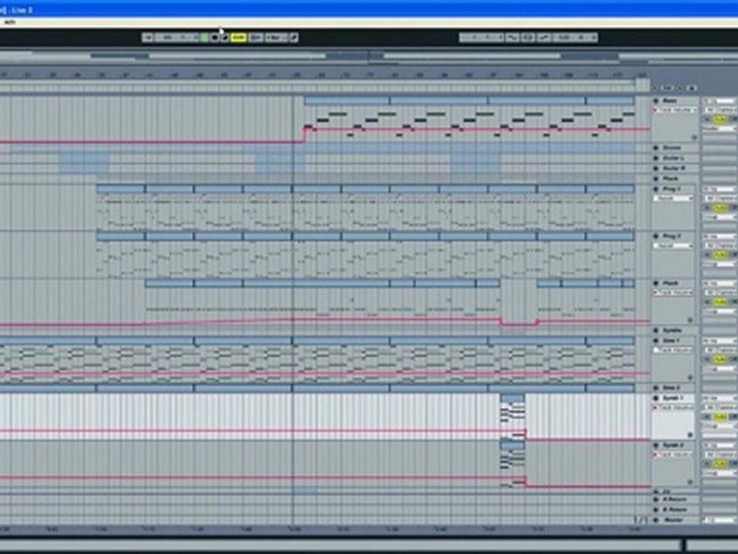Select the Synth 1 track name
The height and width of the screenshot is (554, 738).
click(672, 399)
